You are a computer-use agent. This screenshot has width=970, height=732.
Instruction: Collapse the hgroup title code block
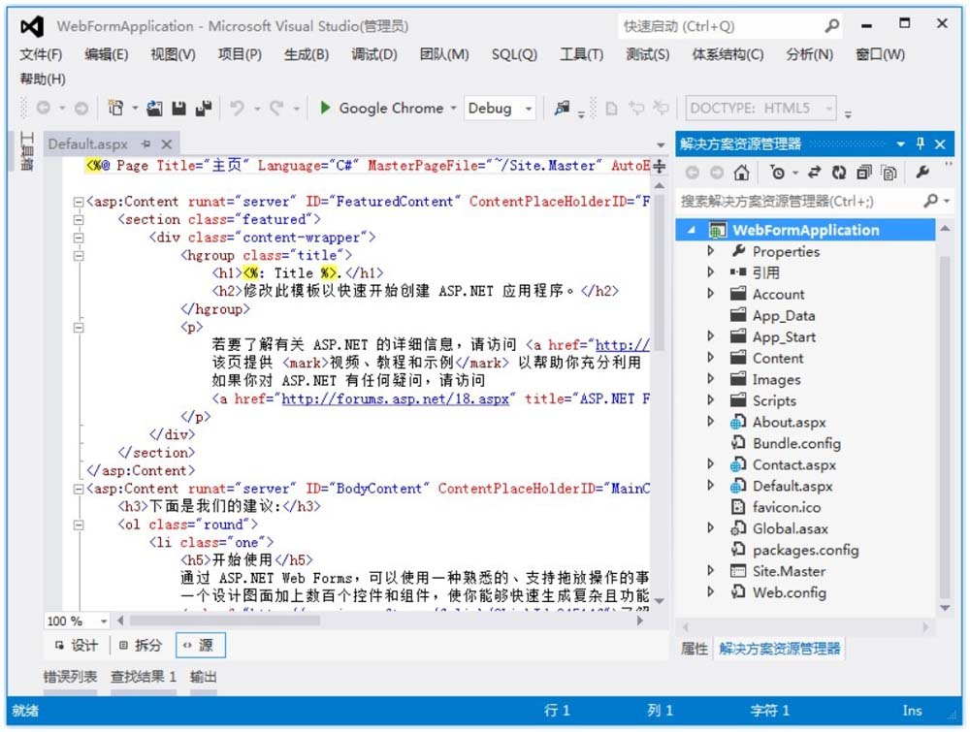coord(79,255)
